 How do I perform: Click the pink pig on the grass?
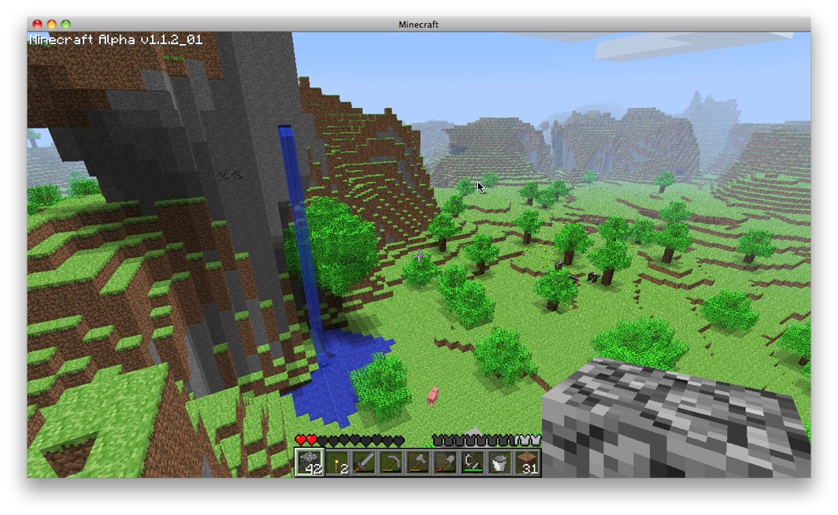(432, 396)
